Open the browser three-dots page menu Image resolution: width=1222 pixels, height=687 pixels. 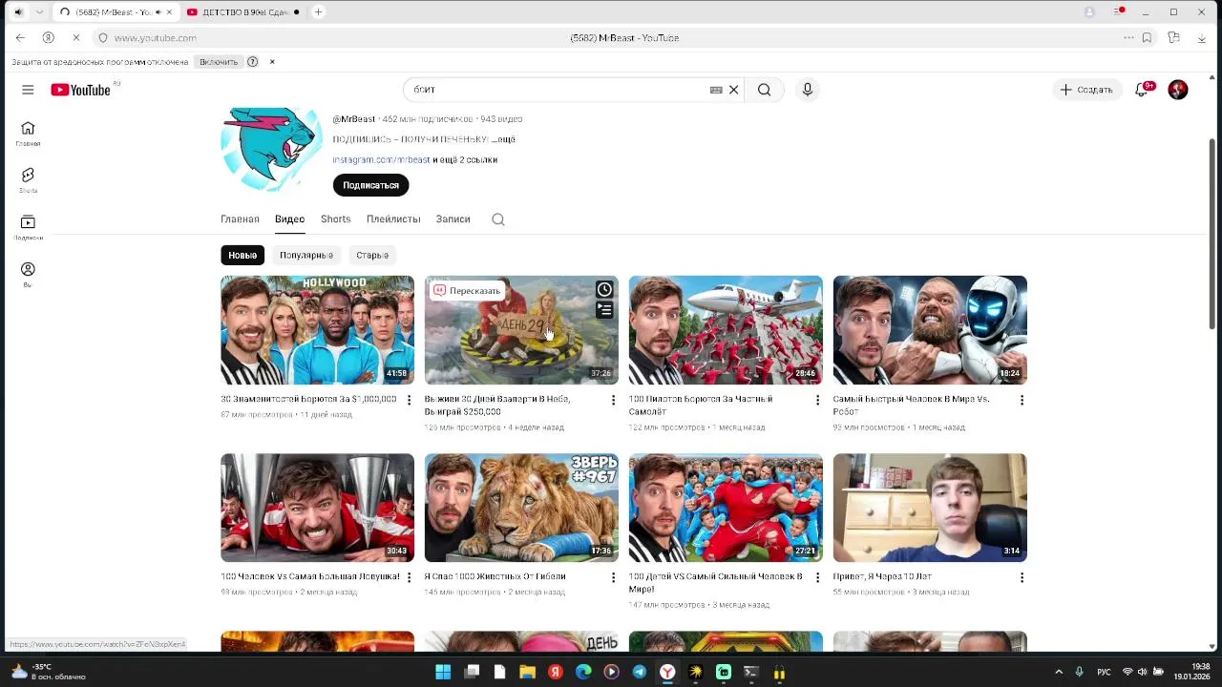coord(1128,38)
